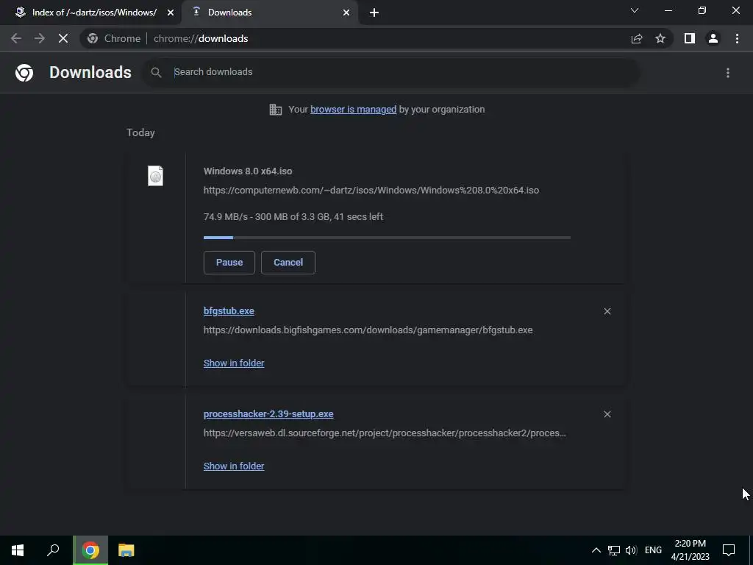Screen dimensions: 753x565
Task: Share this page icon in address bar
Action: click(x=637, y=38)
